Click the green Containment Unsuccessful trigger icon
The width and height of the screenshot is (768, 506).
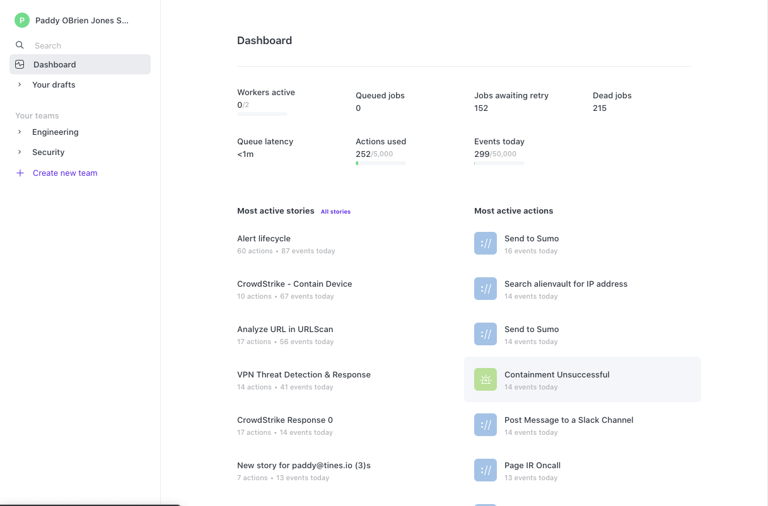point(486,379)
